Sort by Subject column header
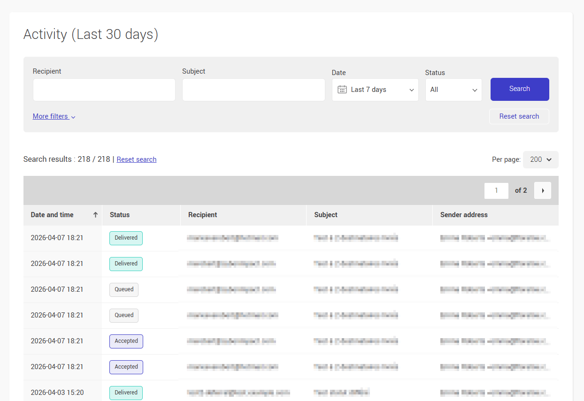The height and width of the screenshot is (401, 584). pos(326,215)
